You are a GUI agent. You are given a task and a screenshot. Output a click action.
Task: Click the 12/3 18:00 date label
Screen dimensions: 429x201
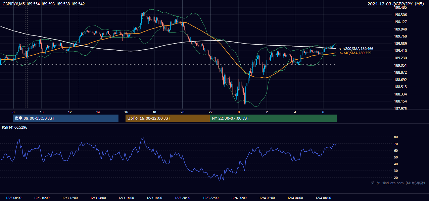155,198
